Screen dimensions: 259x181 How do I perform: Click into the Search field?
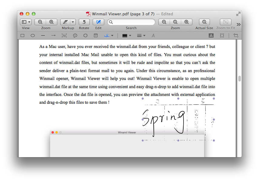[x=131, y=22]
